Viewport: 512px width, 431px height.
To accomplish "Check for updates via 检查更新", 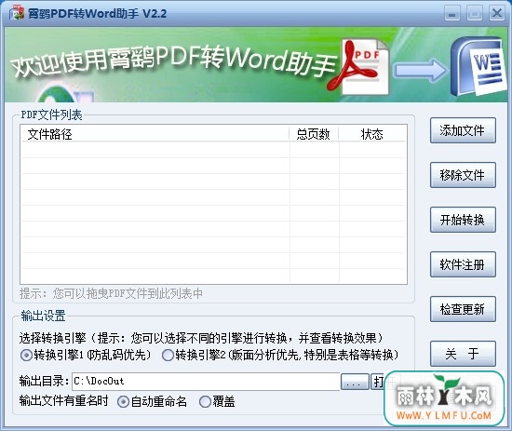I will coord(463,310).
